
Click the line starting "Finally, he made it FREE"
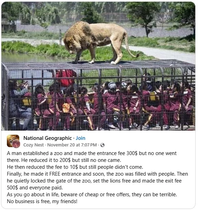click(97, 174)
